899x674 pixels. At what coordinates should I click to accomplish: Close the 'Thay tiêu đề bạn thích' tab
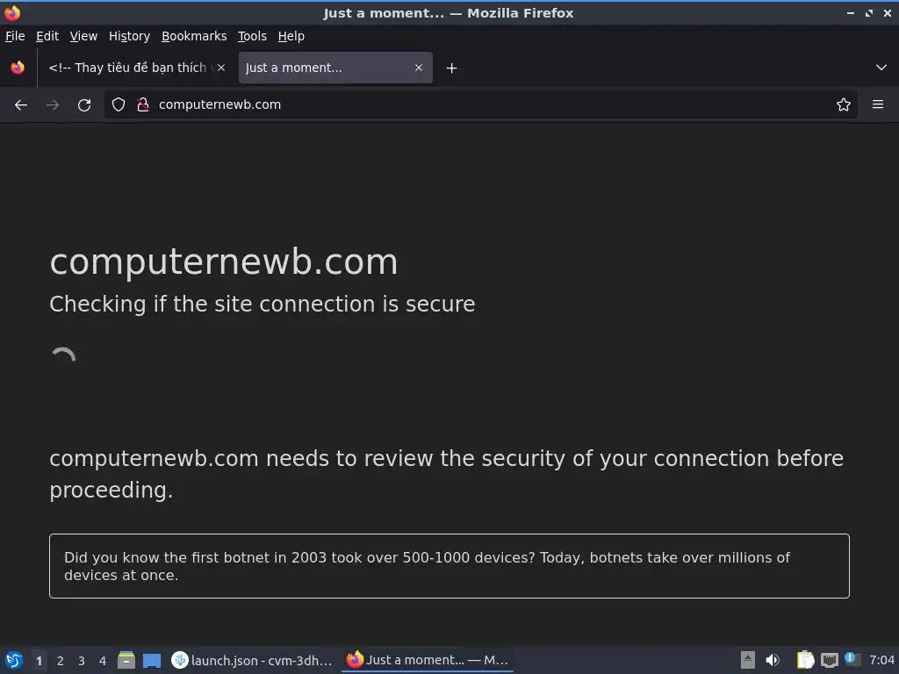pos(221,68)
